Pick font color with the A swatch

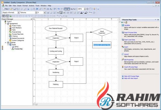tap(82, 13)
